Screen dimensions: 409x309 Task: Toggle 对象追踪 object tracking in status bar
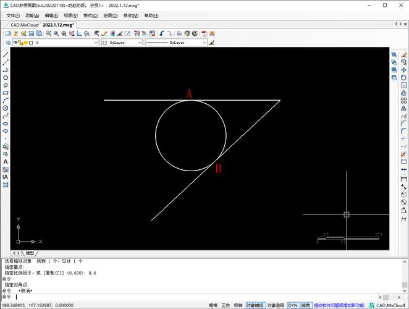click(276, 305)
